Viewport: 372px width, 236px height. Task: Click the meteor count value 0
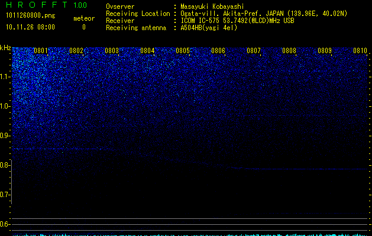(x=84, y=27)
